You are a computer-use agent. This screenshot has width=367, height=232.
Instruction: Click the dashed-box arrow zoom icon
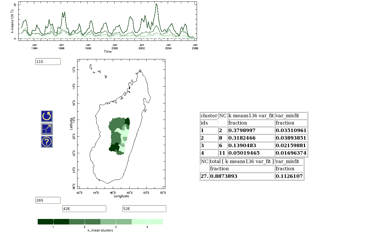[x=47, y=129]
